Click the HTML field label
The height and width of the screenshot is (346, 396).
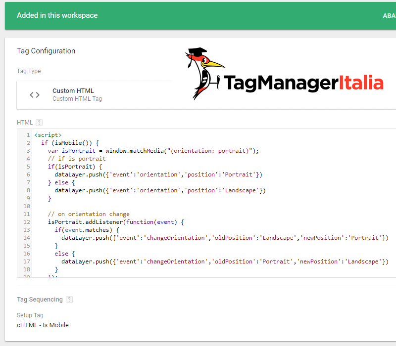point(25,123)
